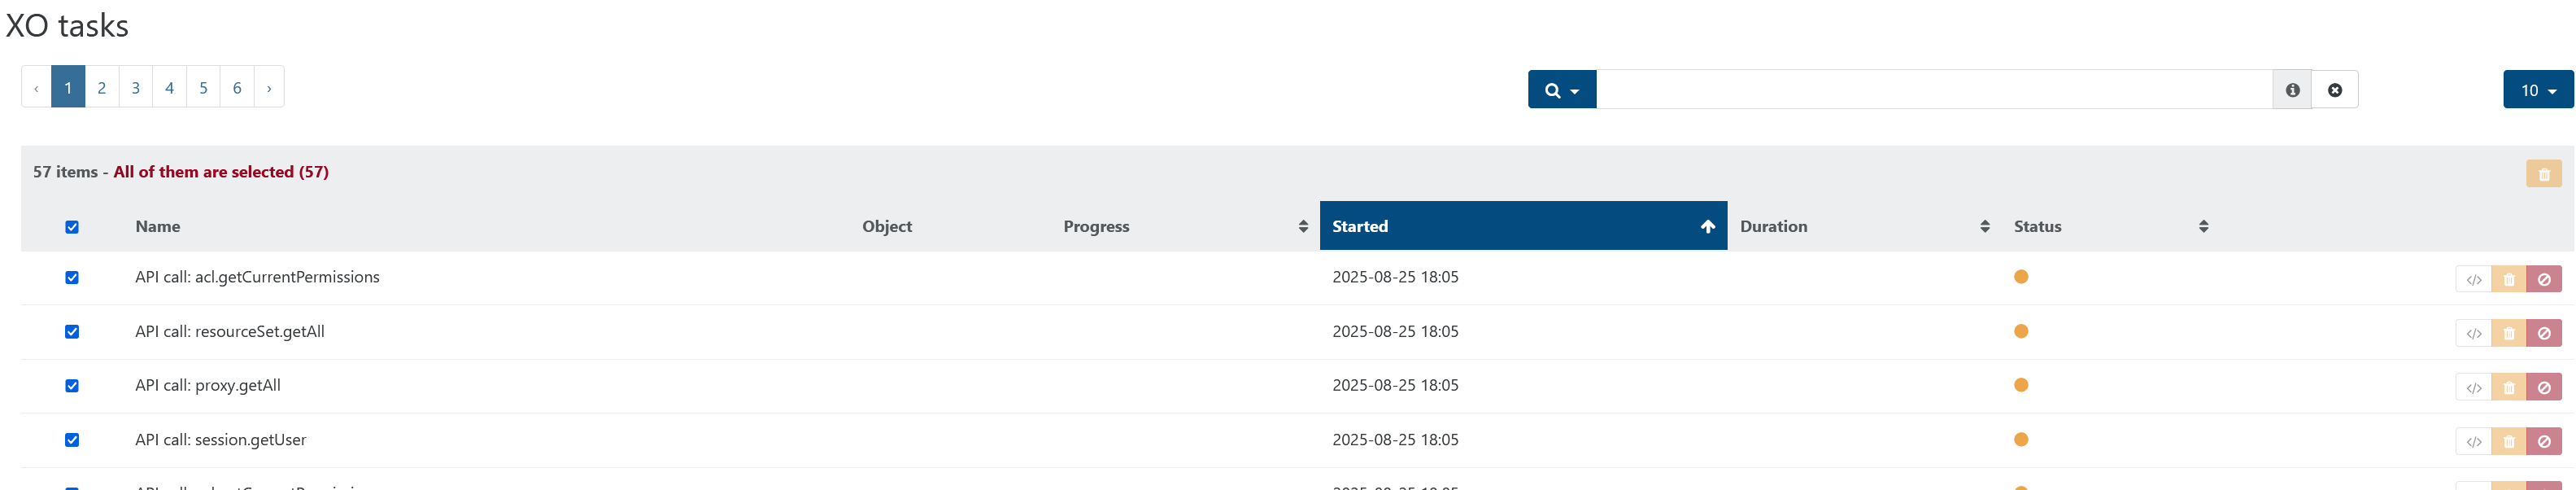The image size is (2576, 490).
Task: Focus the task search input field
Action: pos(1933,90)
